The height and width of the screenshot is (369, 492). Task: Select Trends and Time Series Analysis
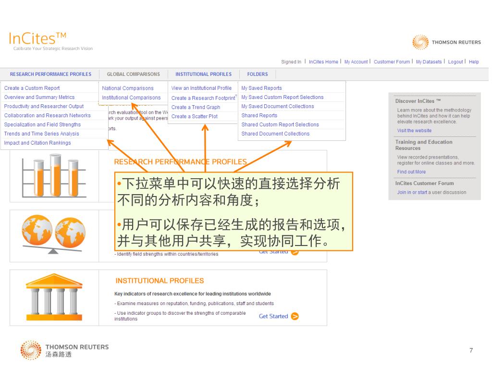pyautogui.click(x=41, y=134)
